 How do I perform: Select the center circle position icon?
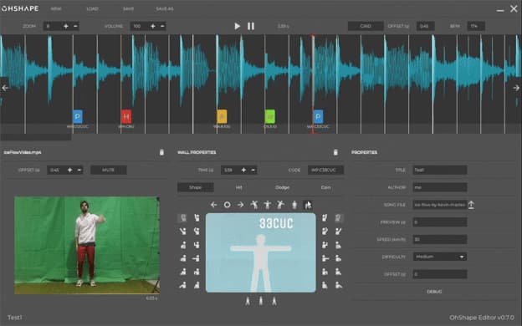coord(227,205)
